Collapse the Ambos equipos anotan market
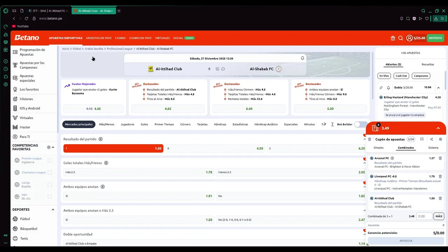Viewport: 448px width, 252px height. tap(364, 187)
